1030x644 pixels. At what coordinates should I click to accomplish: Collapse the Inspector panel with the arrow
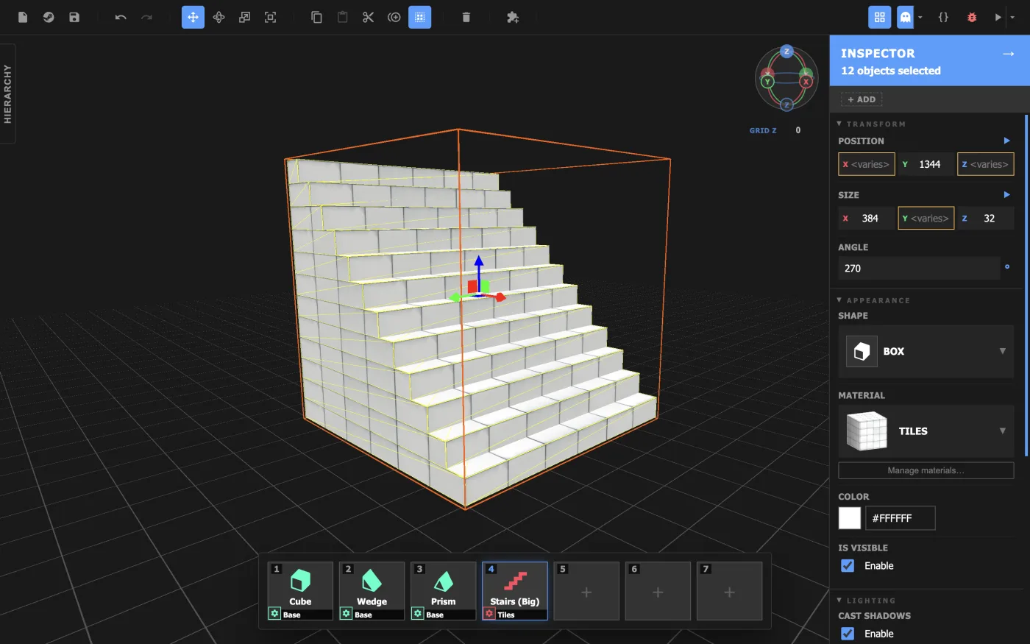click(1008, 54)
